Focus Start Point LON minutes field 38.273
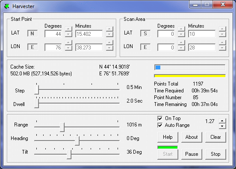This screenshot has height=169, width=236. tap(89, 48)
